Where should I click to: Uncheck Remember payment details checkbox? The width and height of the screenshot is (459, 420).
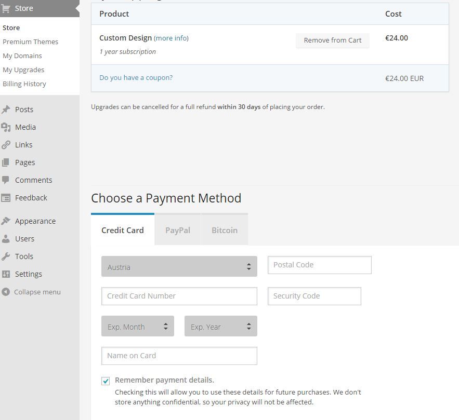click(106, 381)
